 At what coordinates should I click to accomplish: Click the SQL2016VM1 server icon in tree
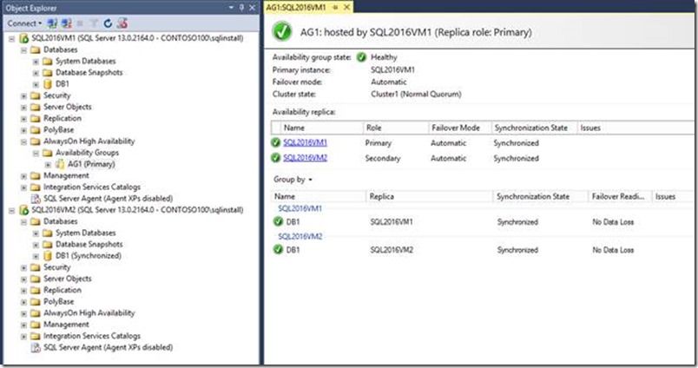(x=24, y=38)
